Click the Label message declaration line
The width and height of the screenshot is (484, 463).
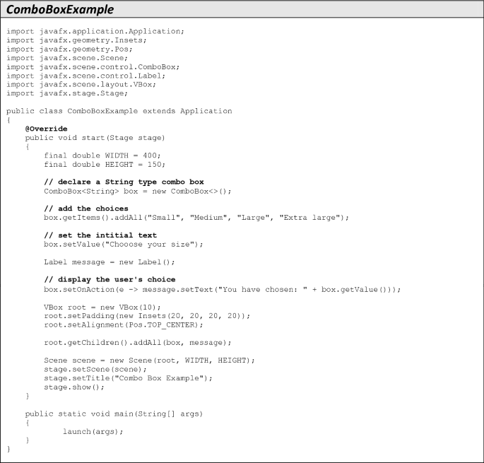tap(110, 262)
